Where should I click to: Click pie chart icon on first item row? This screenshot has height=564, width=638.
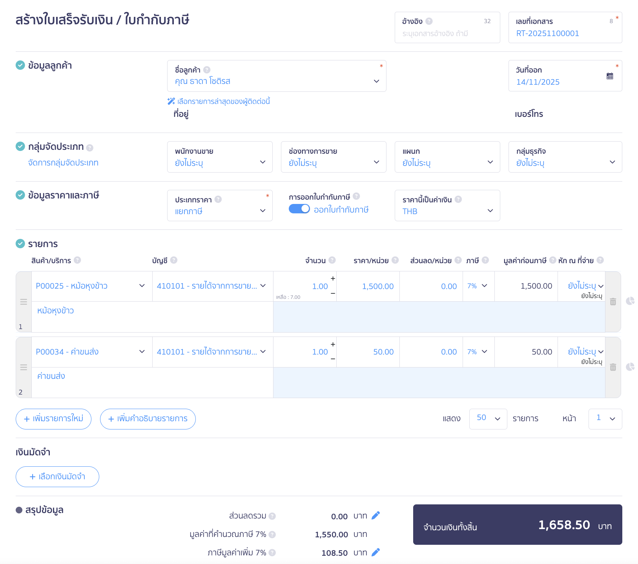[630, 301]
